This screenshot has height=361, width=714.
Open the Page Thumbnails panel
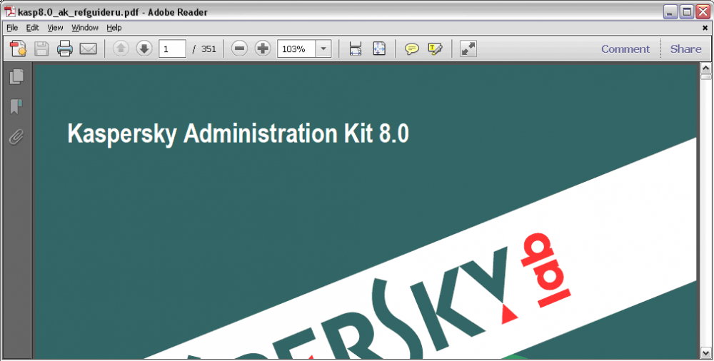tap(17, 76)
